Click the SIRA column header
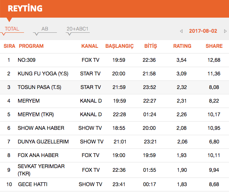Screen dimensions: 229x192 point(9,46)
